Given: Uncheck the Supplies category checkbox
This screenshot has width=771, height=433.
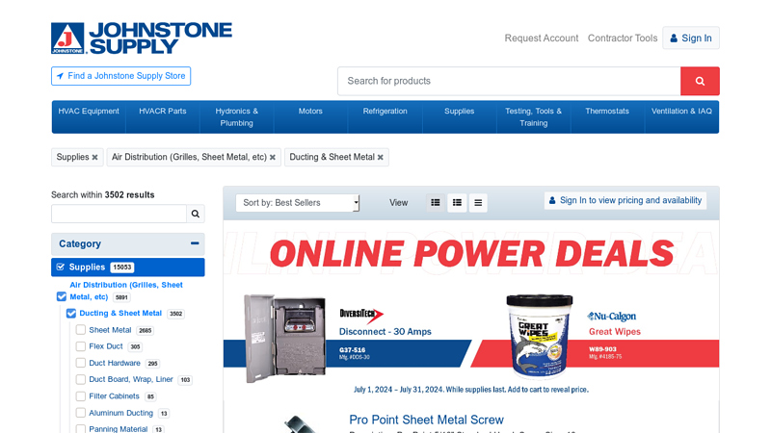Looking at the screenshot, I should click(x=61, y=267).
